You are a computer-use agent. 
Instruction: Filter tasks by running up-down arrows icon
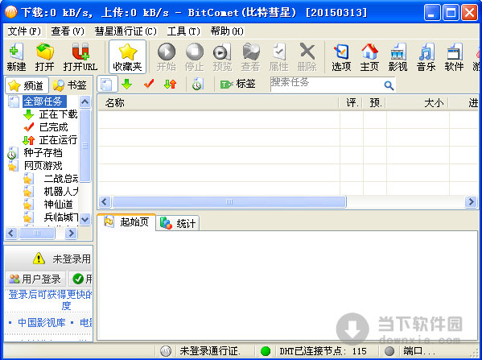click(171, 84)
